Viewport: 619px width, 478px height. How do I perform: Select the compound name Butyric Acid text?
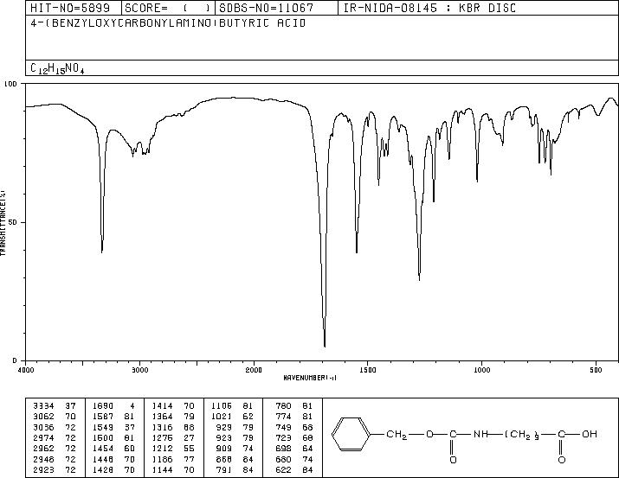[262, 23]
